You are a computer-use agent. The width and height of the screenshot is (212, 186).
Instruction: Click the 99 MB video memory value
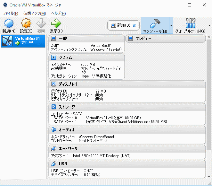click(x=101, y=91)
